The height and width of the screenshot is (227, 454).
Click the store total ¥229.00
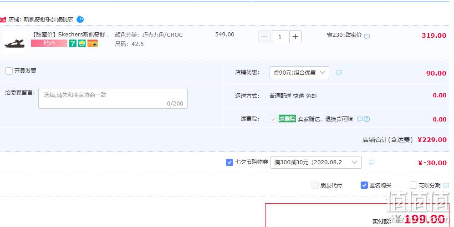click(432, 140)
